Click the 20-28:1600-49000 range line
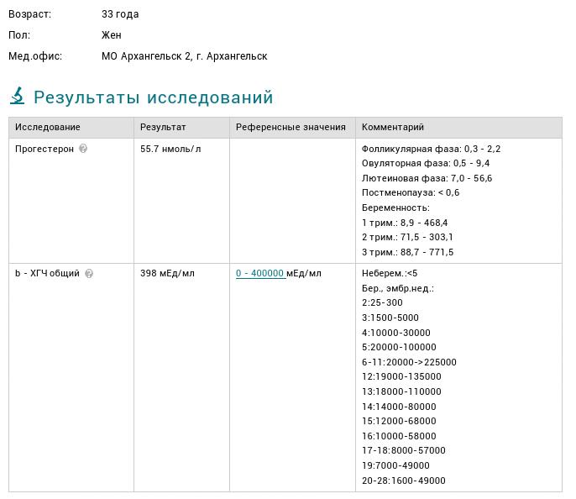576x499 pixels. 404,481
